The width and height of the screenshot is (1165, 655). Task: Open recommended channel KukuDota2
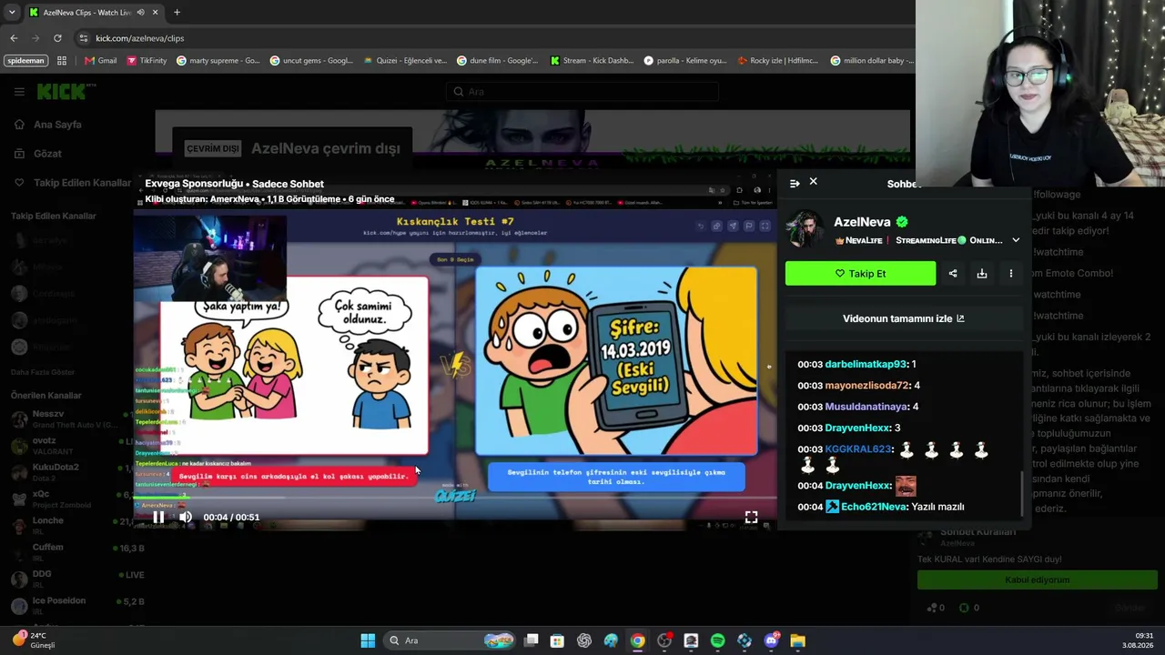click(x=66, y=472)
